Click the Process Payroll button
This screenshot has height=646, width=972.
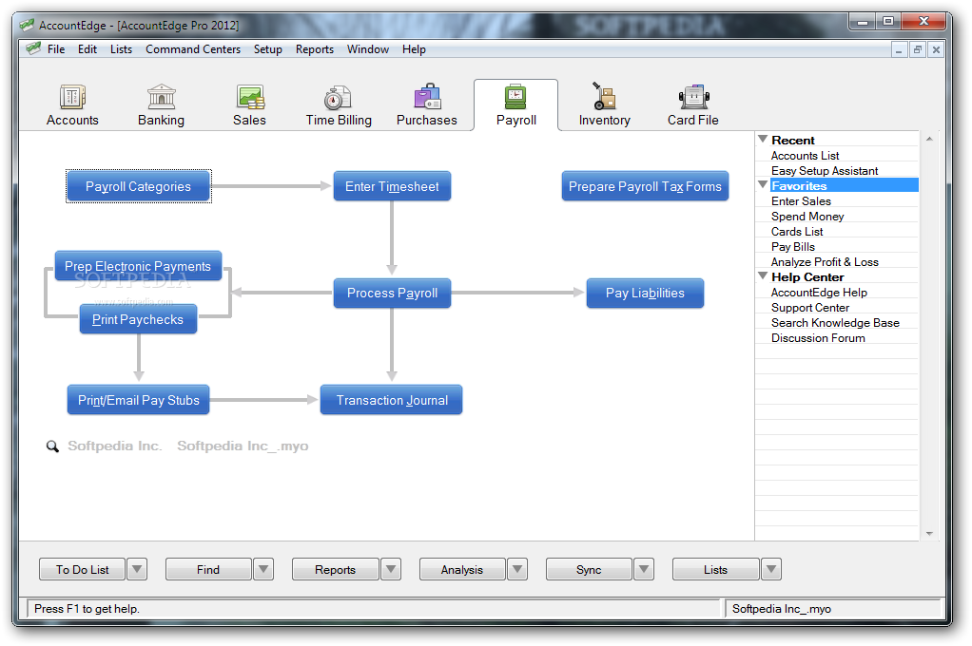392,293
